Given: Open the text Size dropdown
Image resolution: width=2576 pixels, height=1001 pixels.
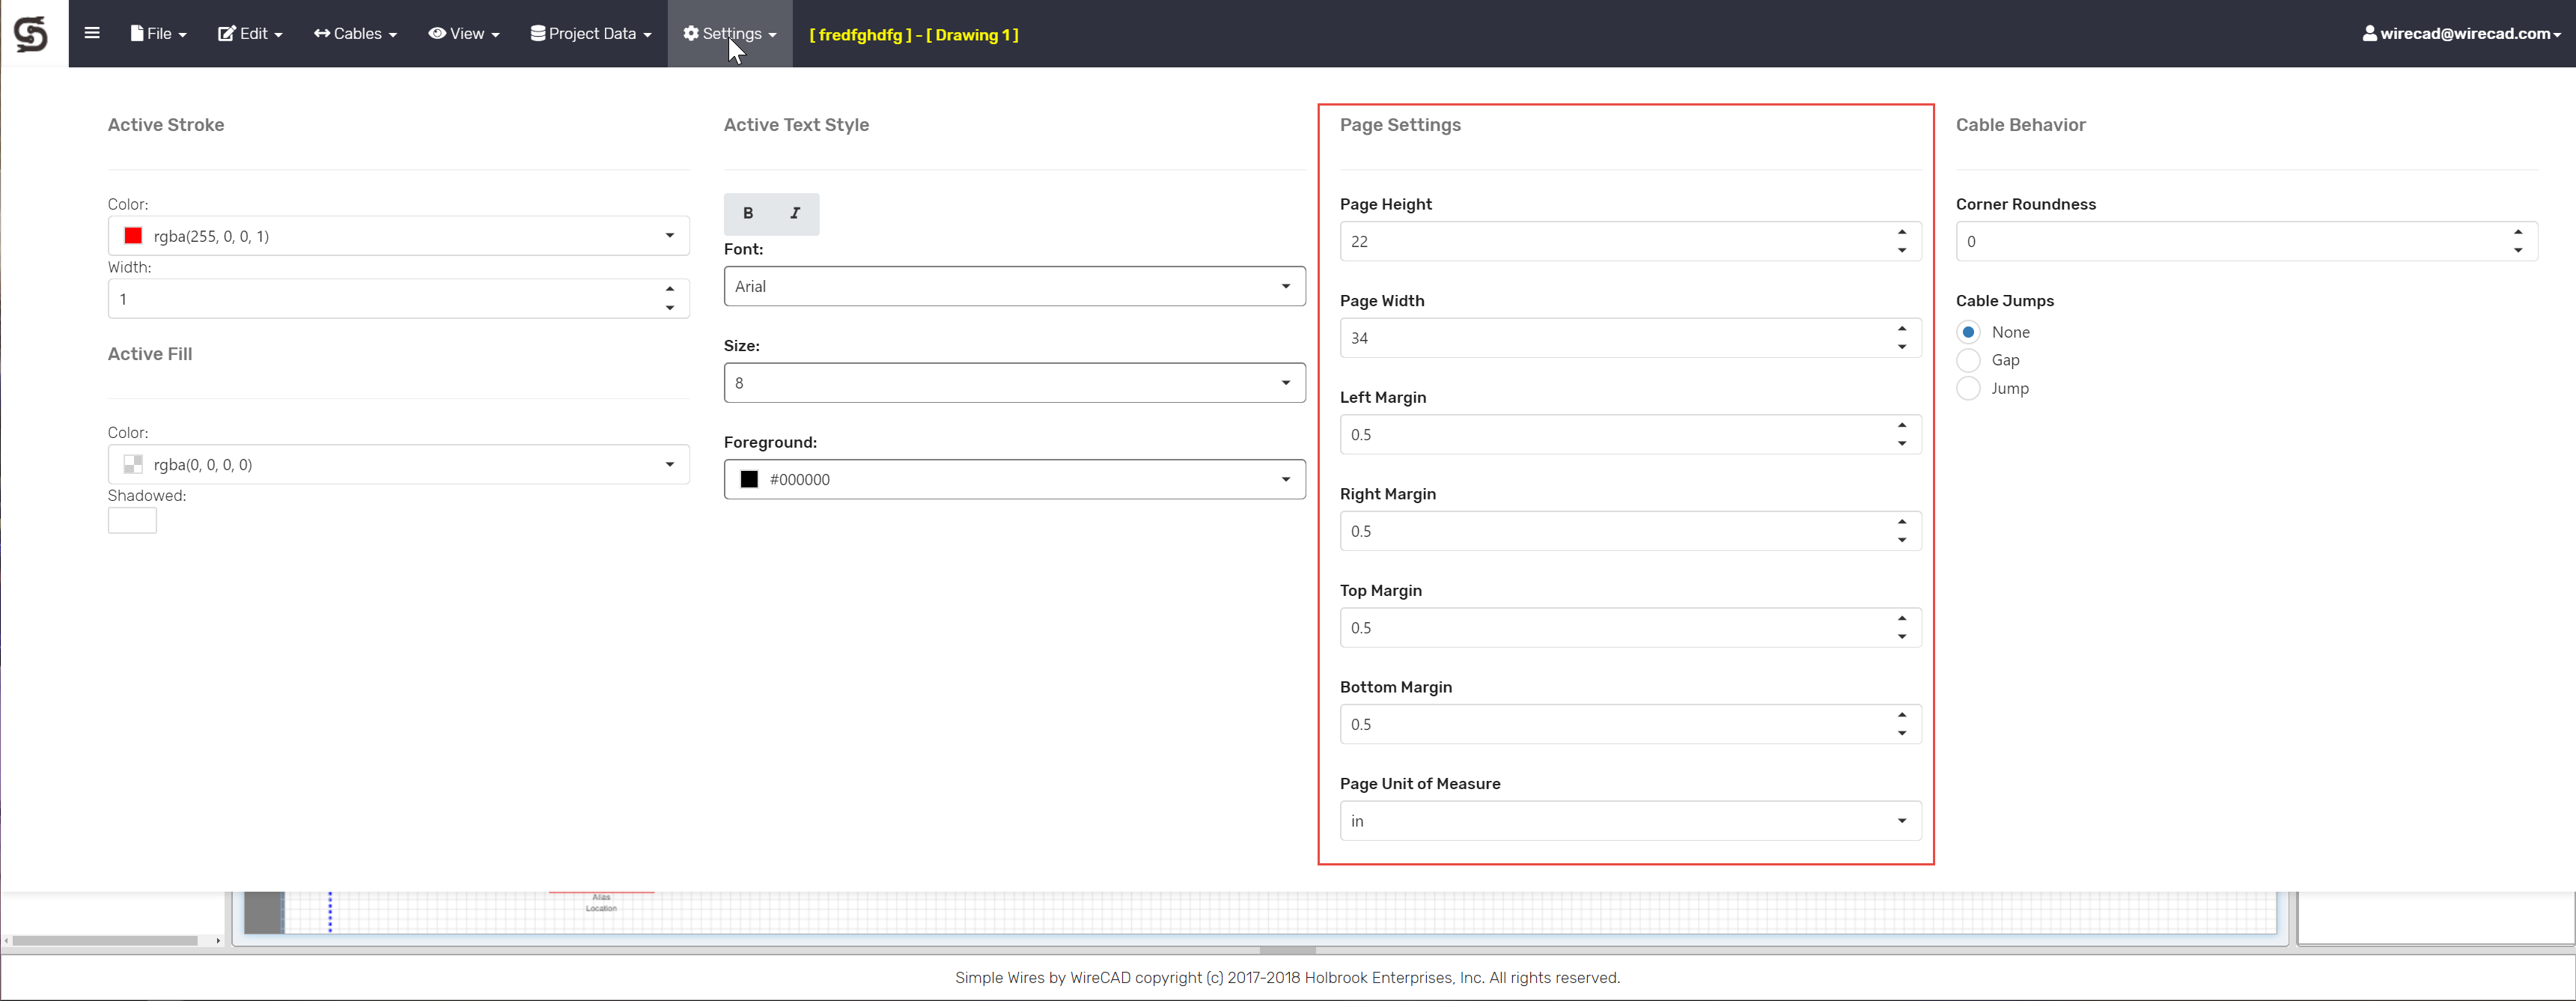Looking at the screenshot, I should [1014, 383].
